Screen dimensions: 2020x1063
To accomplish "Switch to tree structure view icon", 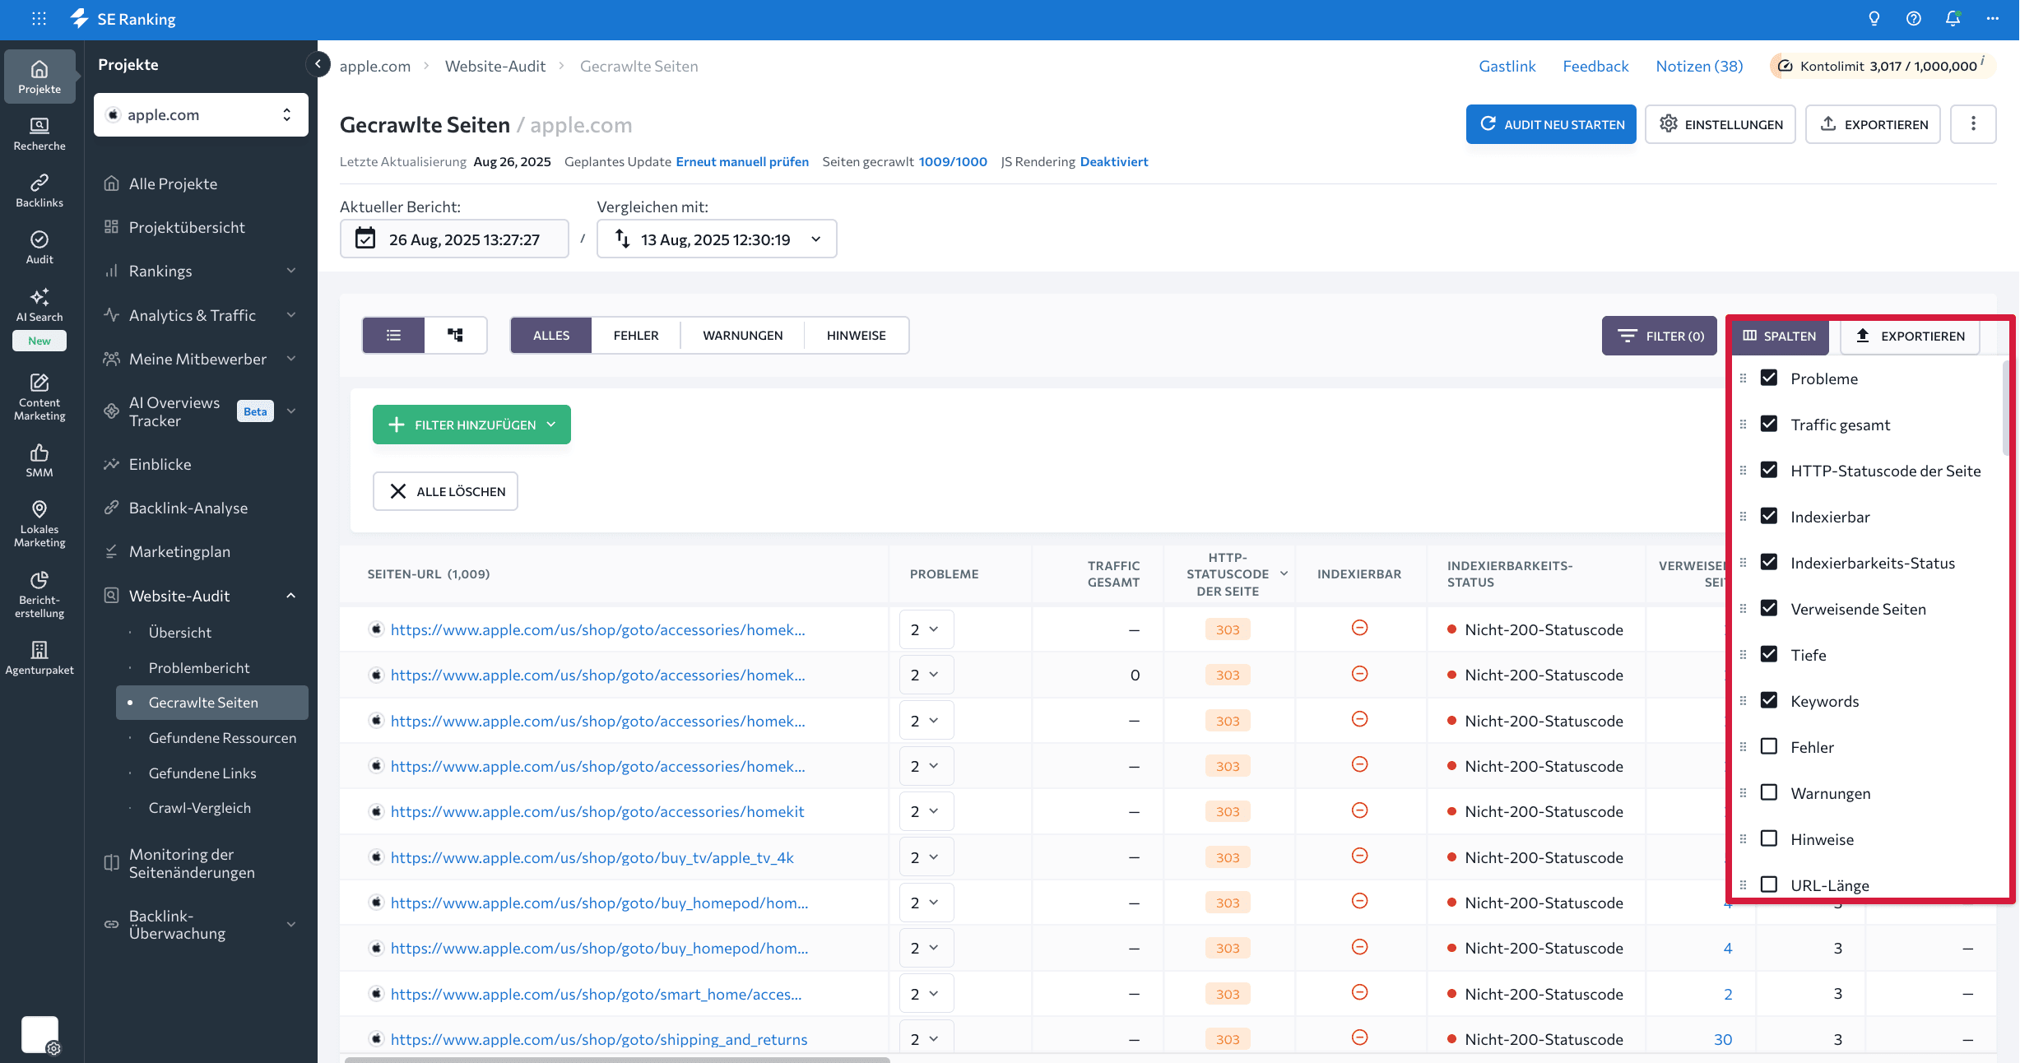I will [x=455, y=335].
